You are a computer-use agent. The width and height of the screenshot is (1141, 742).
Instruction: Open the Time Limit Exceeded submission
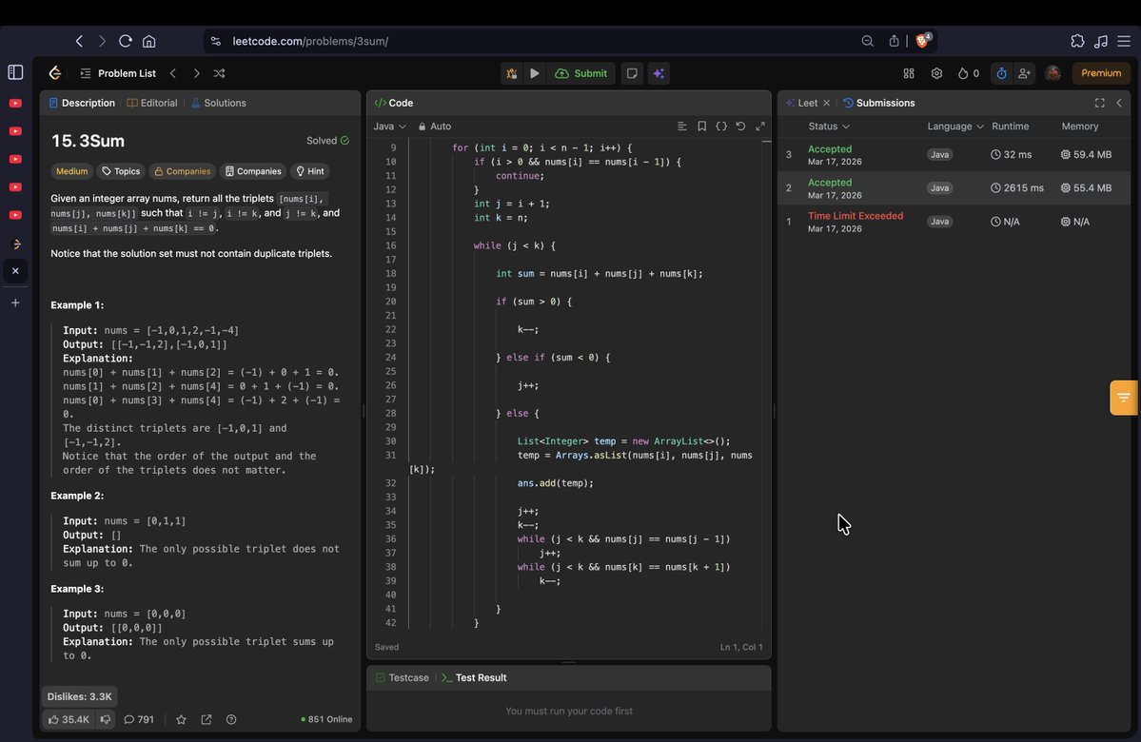coord(954,222)
